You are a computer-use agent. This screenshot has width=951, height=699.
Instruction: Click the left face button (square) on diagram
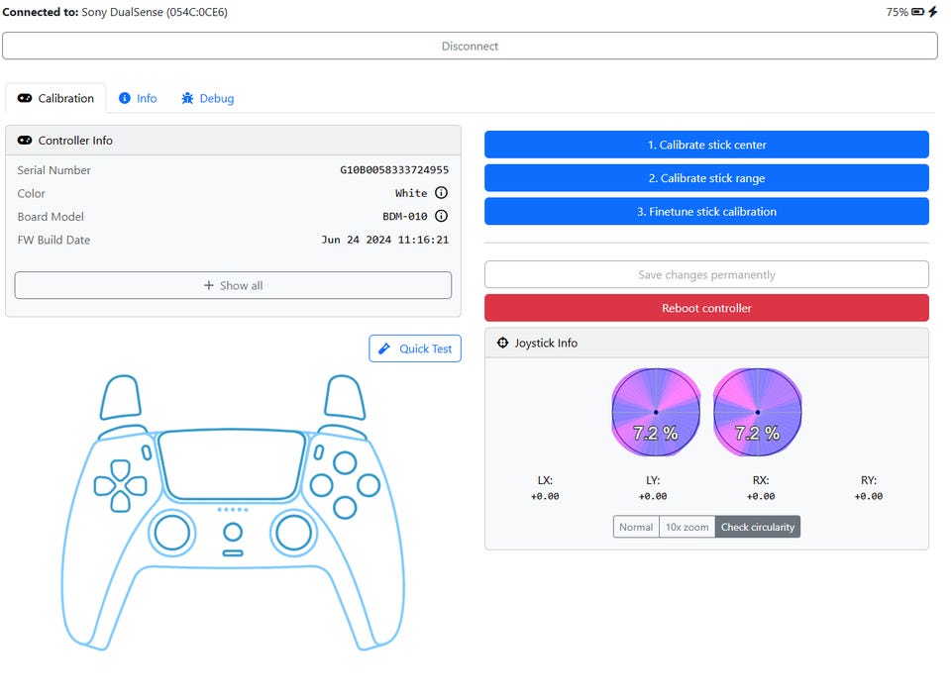[321, 485]
